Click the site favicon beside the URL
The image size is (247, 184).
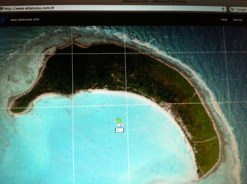2,9
